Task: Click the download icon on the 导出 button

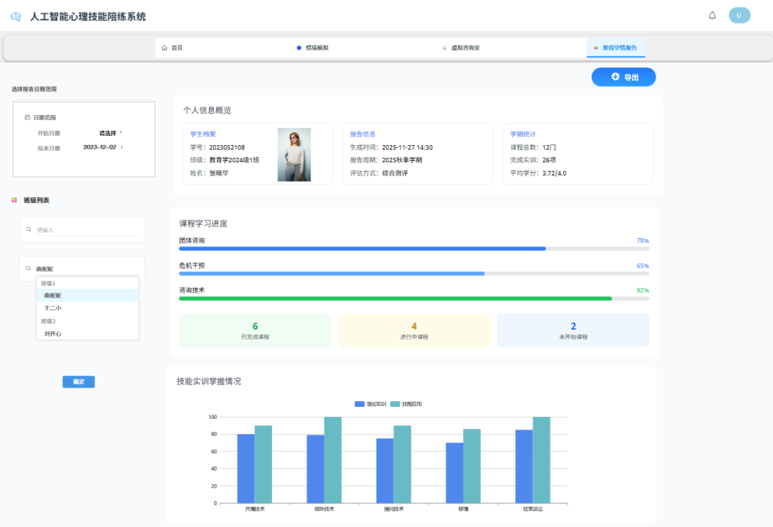Action: 613,77
